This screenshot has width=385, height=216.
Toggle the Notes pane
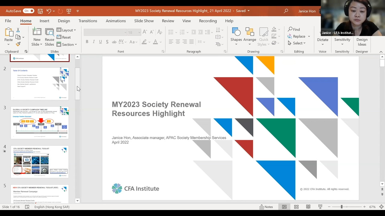266,207
